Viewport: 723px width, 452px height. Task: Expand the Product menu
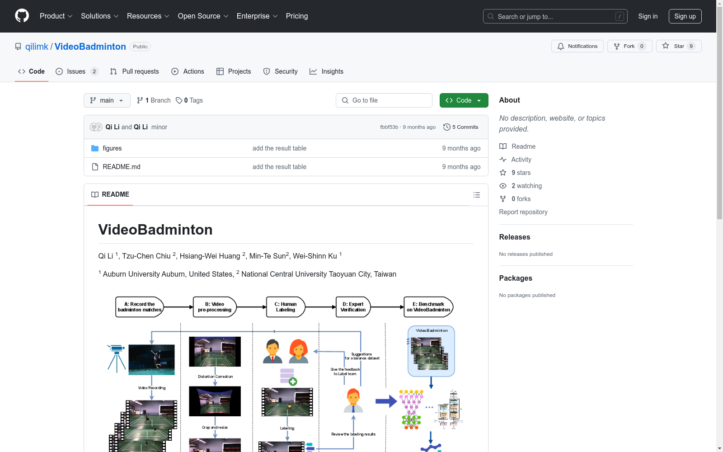coord(56,16)
